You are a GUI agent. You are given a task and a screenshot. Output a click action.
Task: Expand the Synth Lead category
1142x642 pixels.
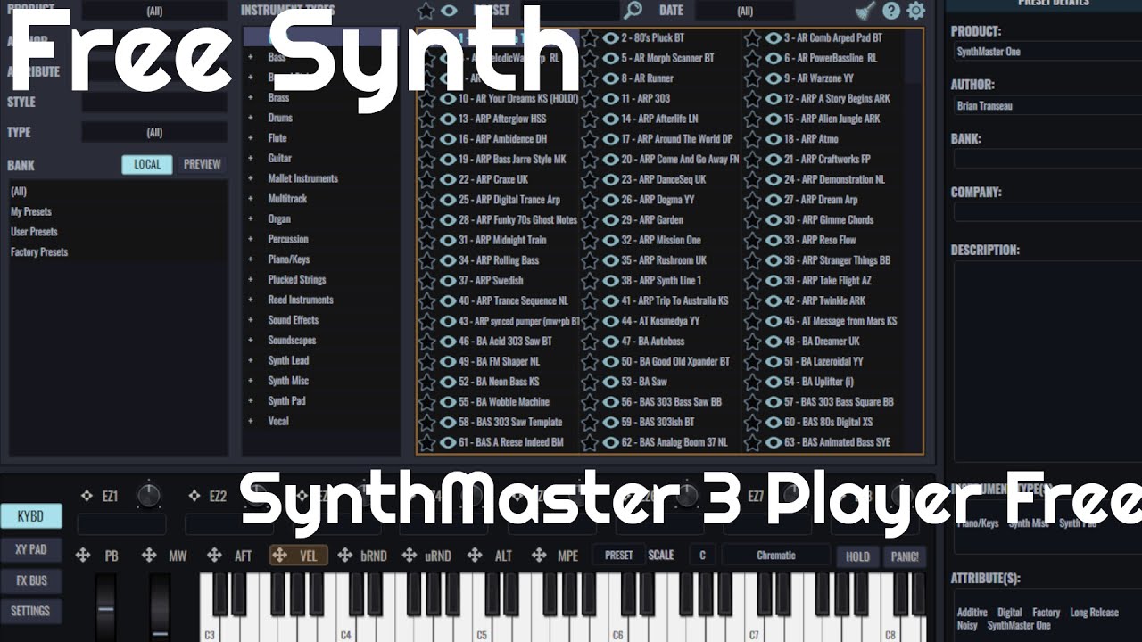click(x=251, y=361)
